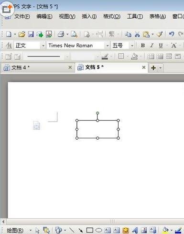Insert a horizontal text box

[x=108, y=230]
